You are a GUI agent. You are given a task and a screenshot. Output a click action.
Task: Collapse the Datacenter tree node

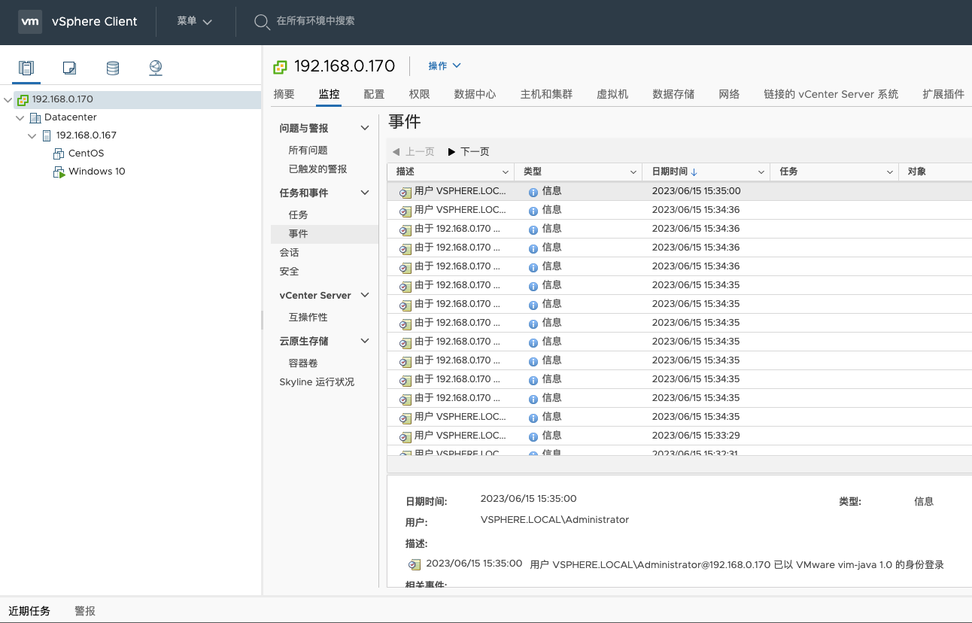20,117
